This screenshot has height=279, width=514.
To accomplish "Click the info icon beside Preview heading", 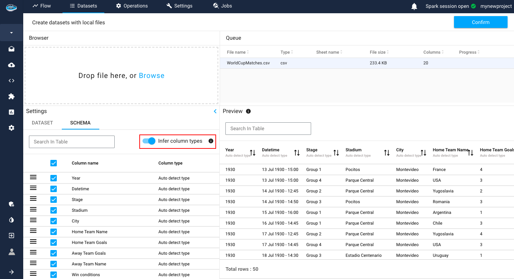I will coord(248,111).
